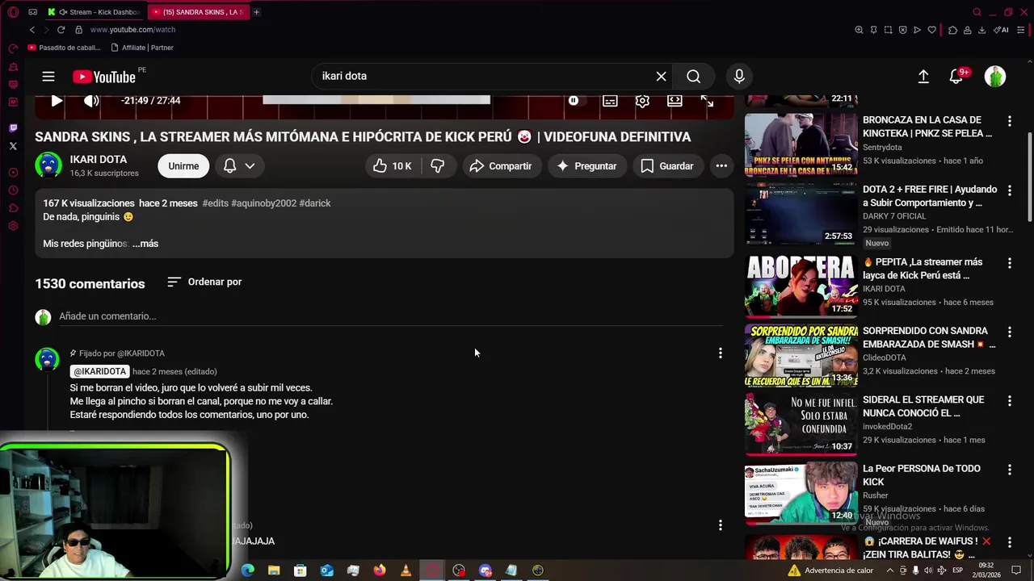
Task: Expand the description with ...más
Action: pos(145,244)
